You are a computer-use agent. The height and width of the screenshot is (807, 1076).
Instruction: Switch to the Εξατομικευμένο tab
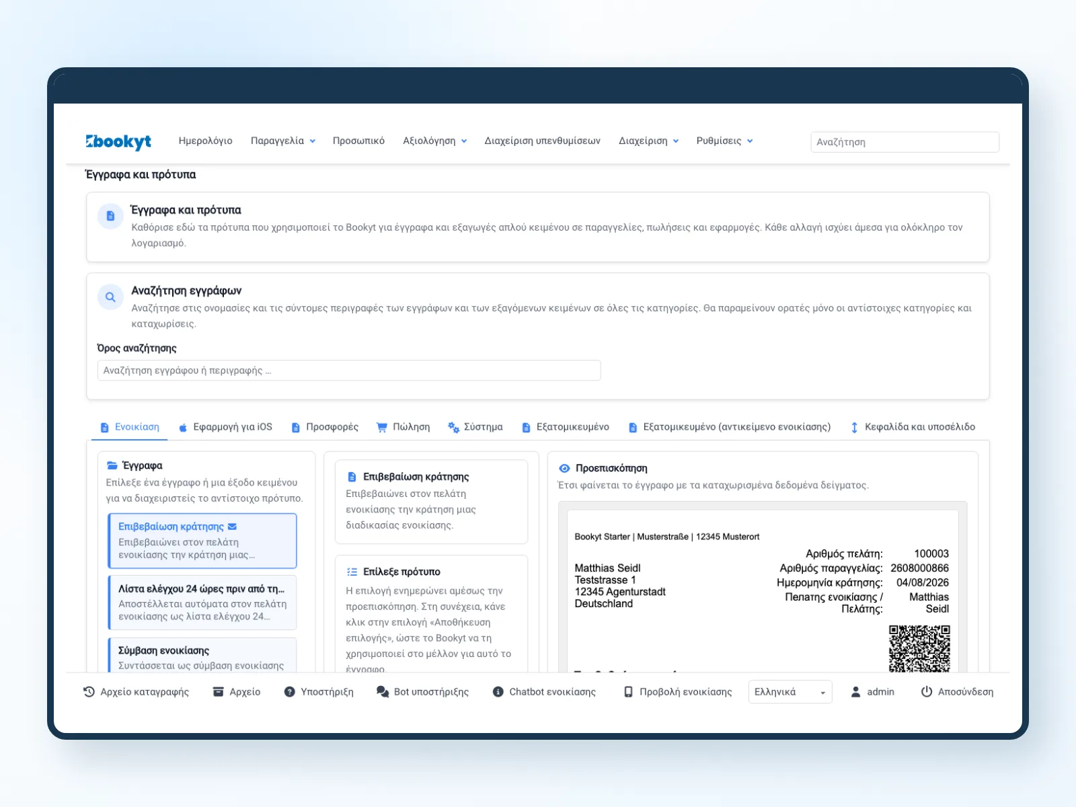pos(566,427)
